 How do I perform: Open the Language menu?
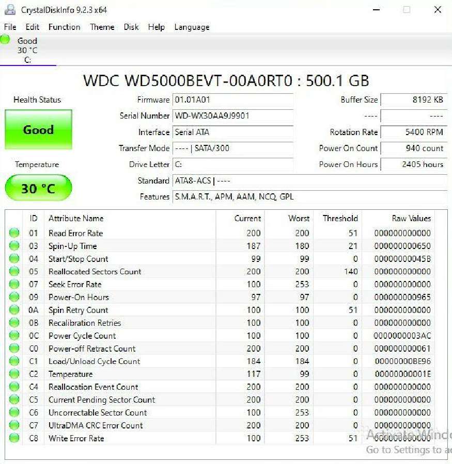tap(192, 27)
